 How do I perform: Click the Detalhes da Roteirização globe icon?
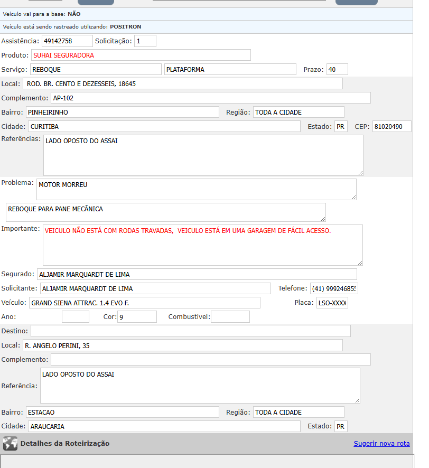pyautogui.click(x=10, y=443)
